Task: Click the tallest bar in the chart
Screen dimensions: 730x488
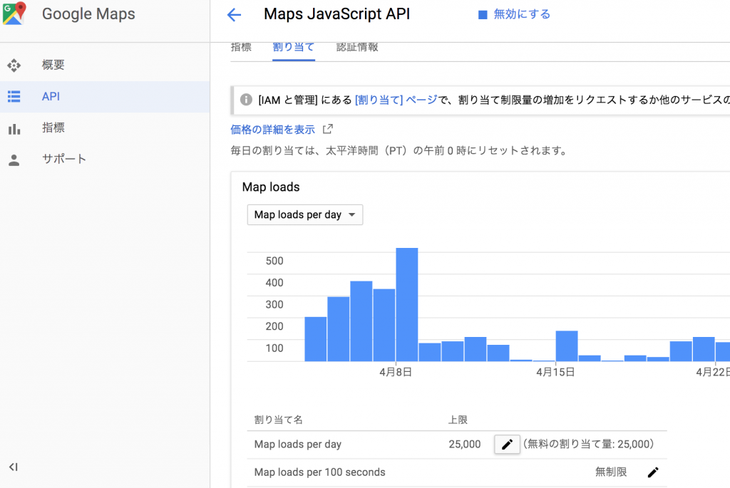Action: point(407,304)
